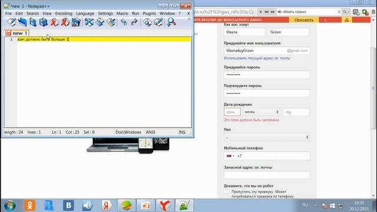Viewport: 377px width, 212px height.
Task: Click the RU language indicator in tray
Action: click(x=305, y=205)
